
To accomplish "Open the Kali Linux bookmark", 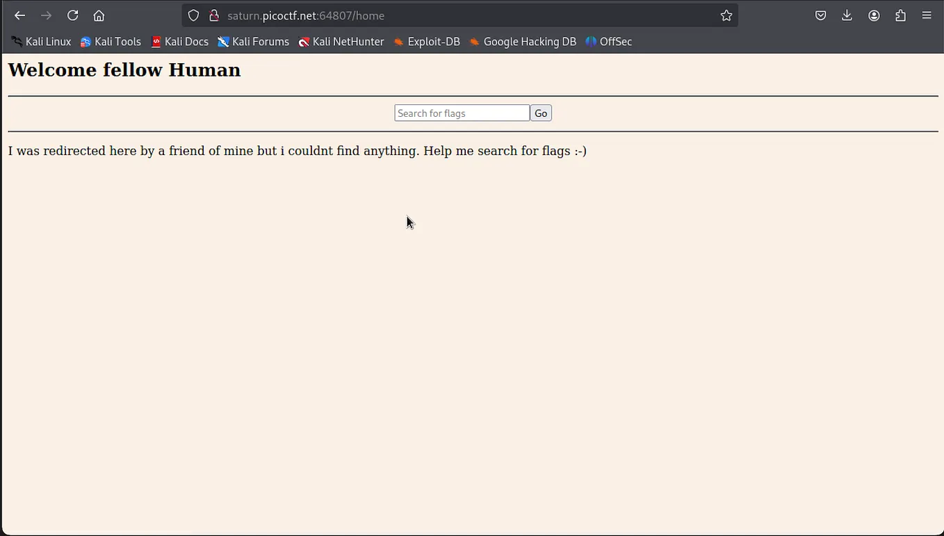I will pyautogui.click(x=40, y=42).
